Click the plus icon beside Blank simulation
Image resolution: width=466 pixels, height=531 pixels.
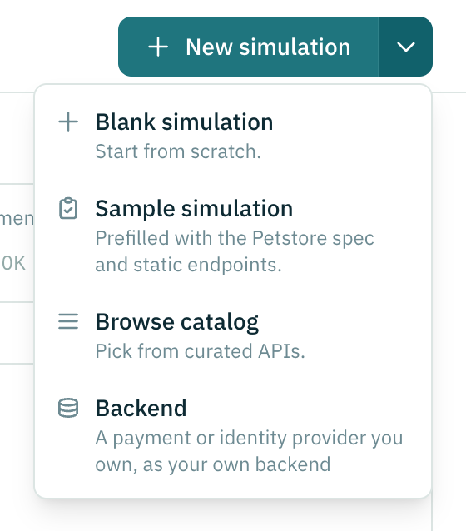point(68,122)
